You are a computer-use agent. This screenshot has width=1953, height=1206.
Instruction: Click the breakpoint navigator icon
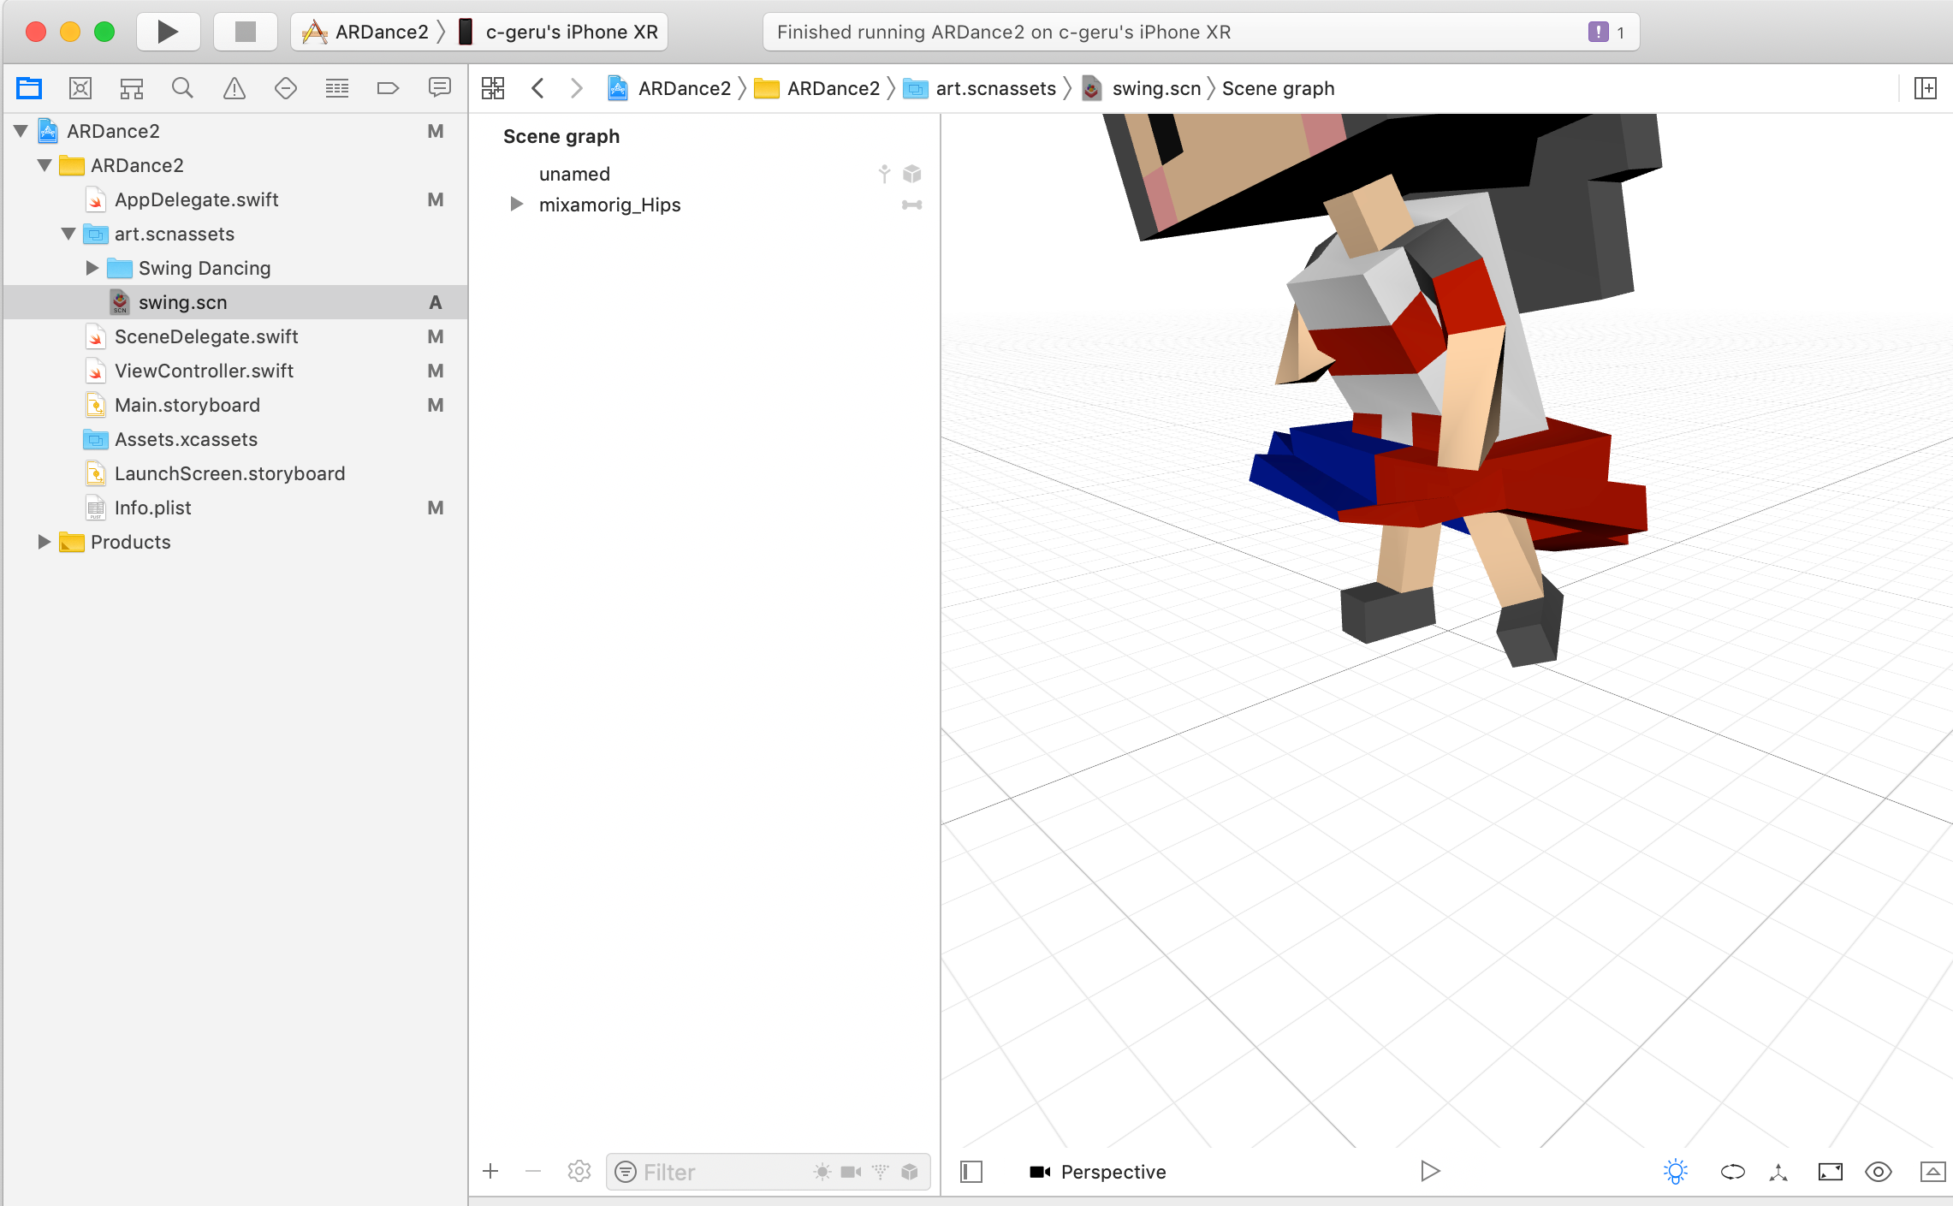(x=388, y=88)
